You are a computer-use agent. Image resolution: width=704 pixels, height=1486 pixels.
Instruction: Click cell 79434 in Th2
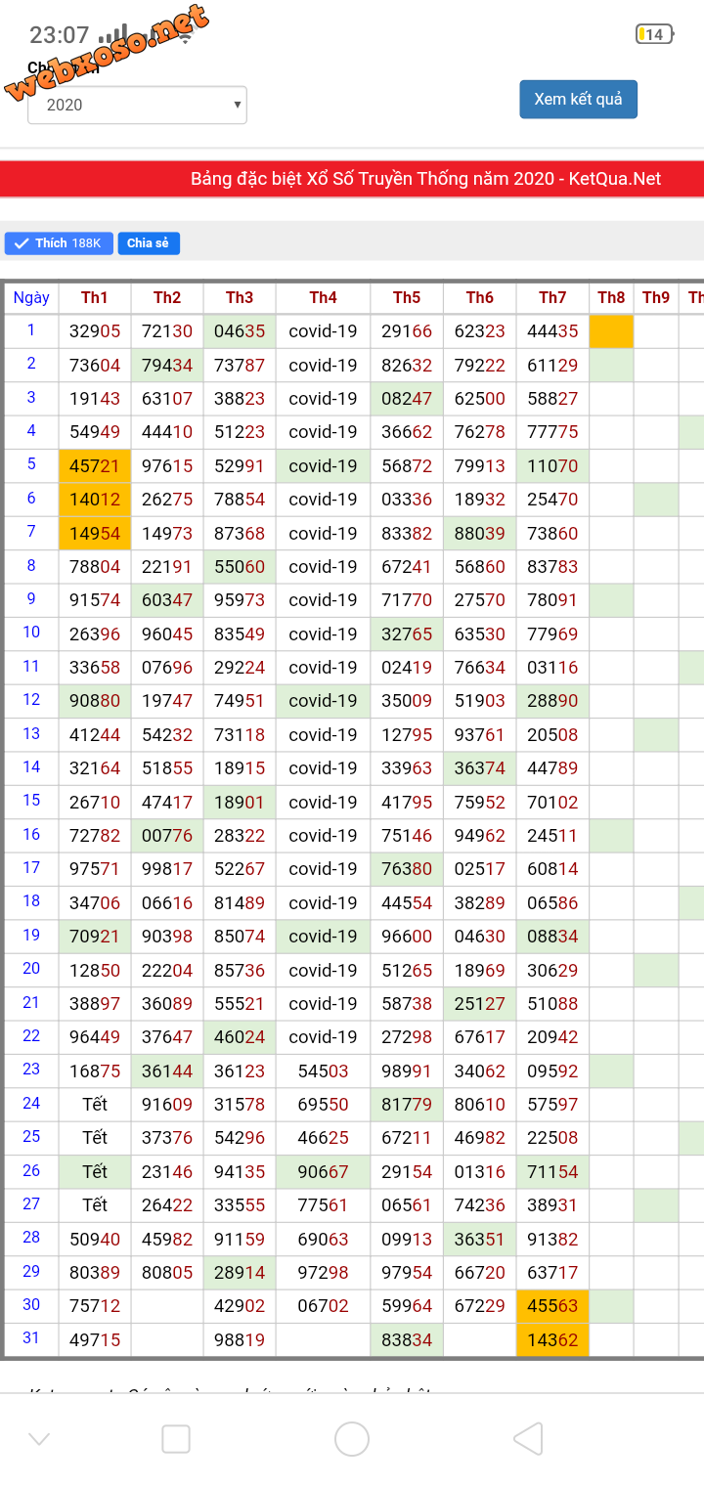[167, 365]
